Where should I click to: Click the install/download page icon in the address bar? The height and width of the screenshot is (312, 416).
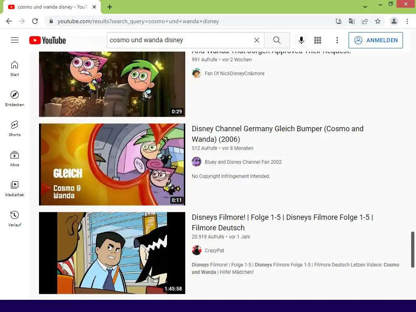click(339, 21)
